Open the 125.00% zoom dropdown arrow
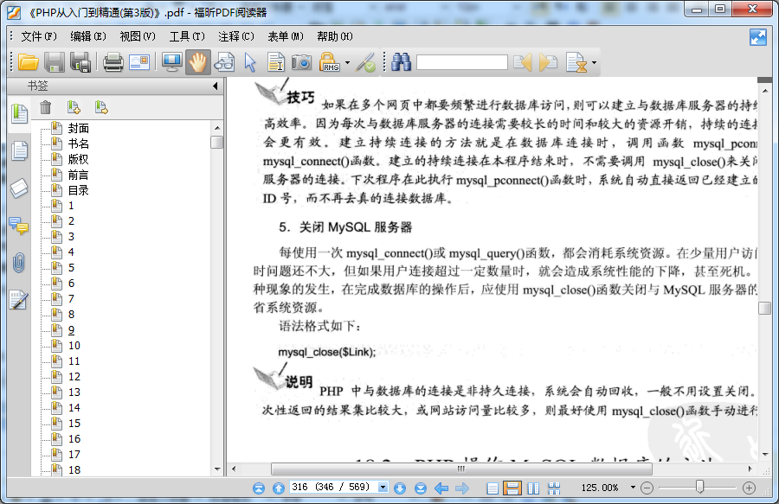Viewport: 779px width, 504px height. [x=633, y=487]
